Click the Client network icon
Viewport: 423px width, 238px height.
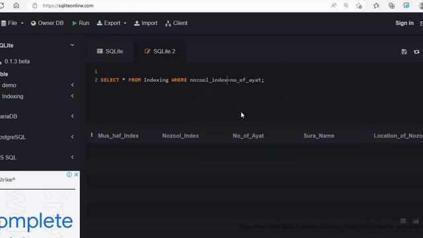tap(168, 24)
